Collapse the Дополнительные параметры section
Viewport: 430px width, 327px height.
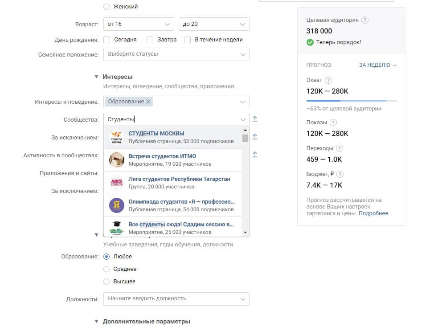[x=96, y=321]
